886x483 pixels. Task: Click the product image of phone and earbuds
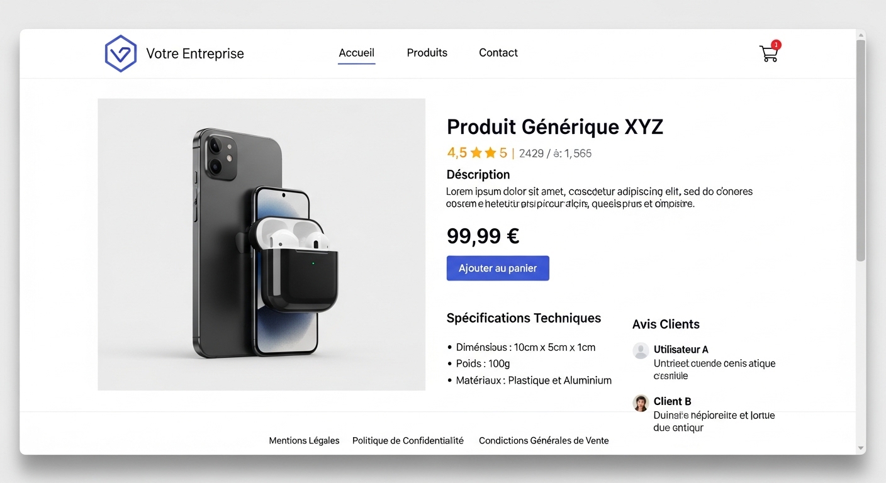261,244
